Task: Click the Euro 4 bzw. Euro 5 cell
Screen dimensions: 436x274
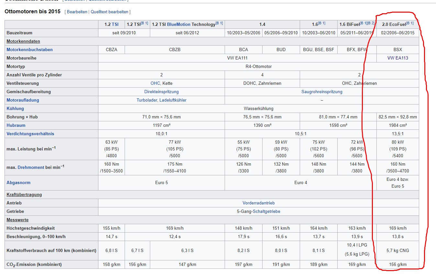Action: click(398, 182)
